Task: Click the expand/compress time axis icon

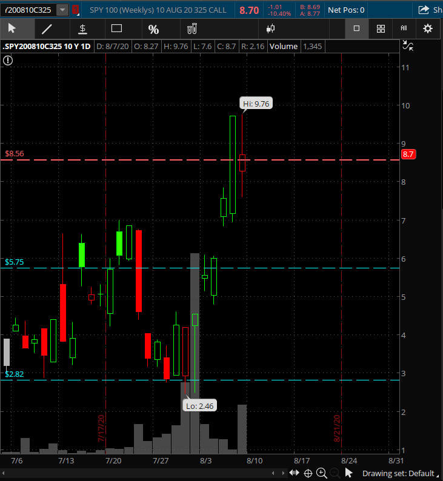Action: [x=294, y=473]
